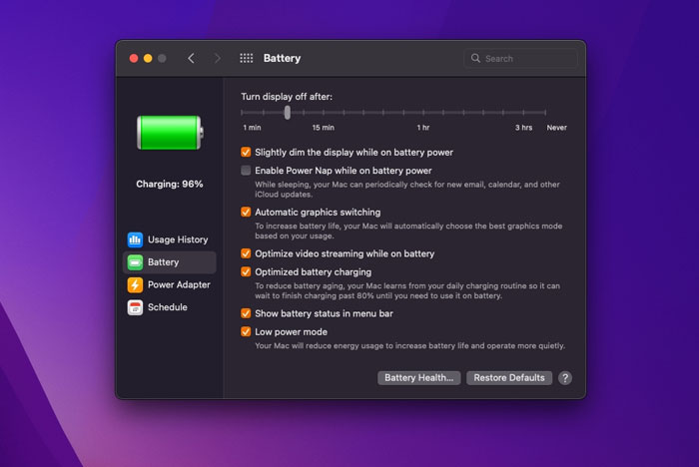Open the Battery Health dialog
The image size is (699, 467).
[x=419, y=378]
